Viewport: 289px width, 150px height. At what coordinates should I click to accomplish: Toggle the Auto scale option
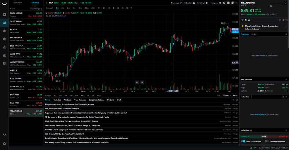(x=235, y=95)
